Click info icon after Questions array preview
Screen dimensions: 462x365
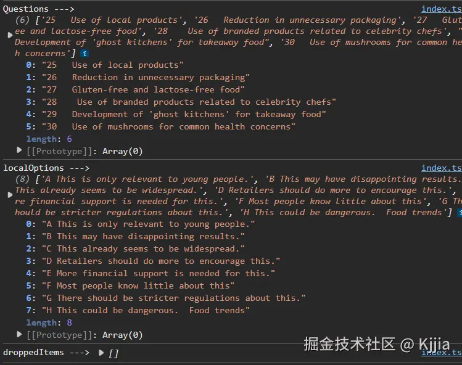(85, 54)
